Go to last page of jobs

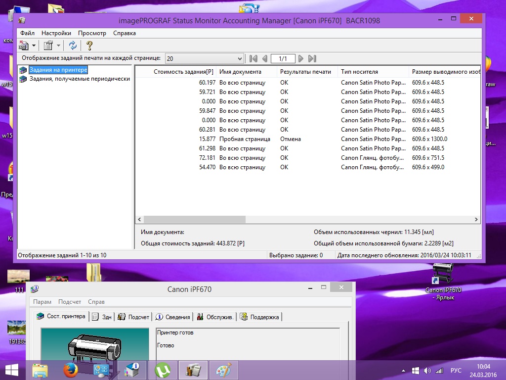(x=312, y=58)
